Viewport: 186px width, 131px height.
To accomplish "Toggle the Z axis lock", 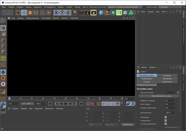I will 68,13.
